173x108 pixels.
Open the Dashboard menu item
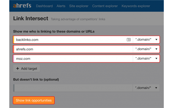[44, 6]
